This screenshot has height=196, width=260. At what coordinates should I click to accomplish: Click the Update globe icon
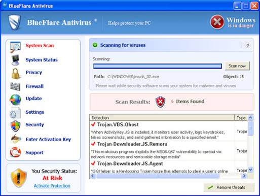(x=15, y=100)
